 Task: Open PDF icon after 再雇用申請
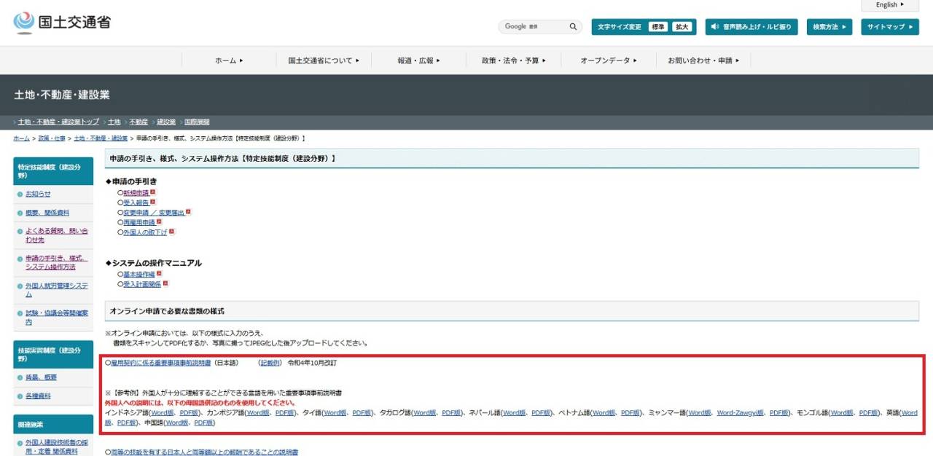[159, 221]
